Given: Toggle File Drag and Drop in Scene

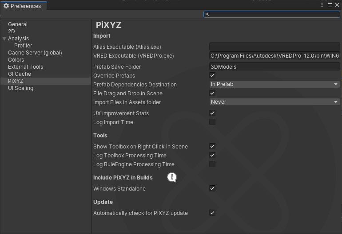Looking at the screenshot, I should tap(212, 93).
